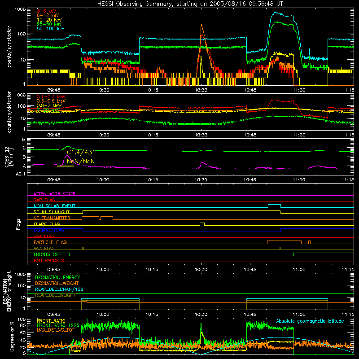Image resolution: width=359 pixels, height=359 pixels.
Task: Select the MAX_DET_VS_TOT legend label
Action: pyautogui.click(x=56, y=330)
